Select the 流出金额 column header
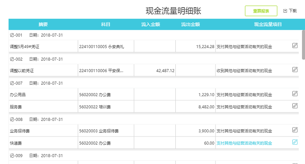The width and height of the screenshot is (305, 164). pos(190,24)
